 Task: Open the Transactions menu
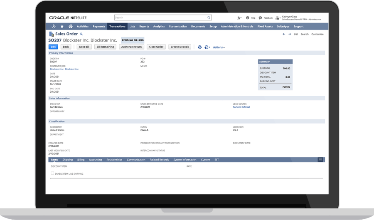click(x=117, y=26)
